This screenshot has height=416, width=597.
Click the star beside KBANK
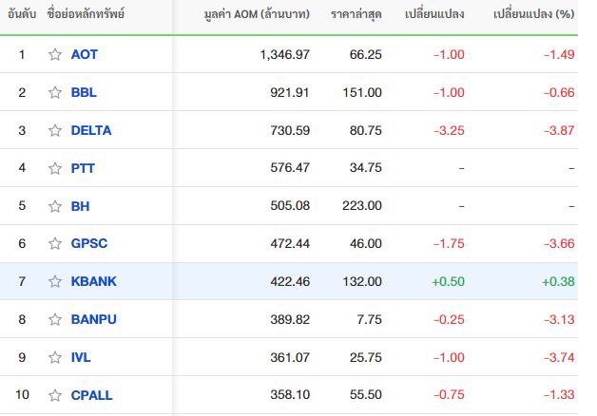[x=55, y=281]
